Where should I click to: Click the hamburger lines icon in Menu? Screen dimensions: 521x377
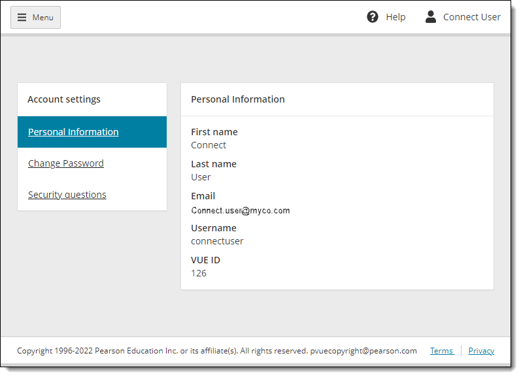[22, 17]
